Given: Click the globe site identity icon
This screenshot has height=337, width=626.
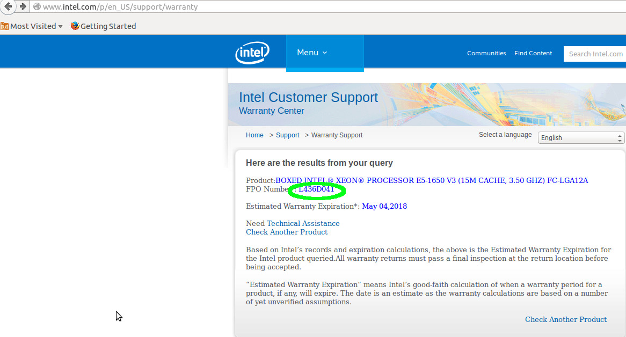Looking at the screenshot, I should pos(37,7).
